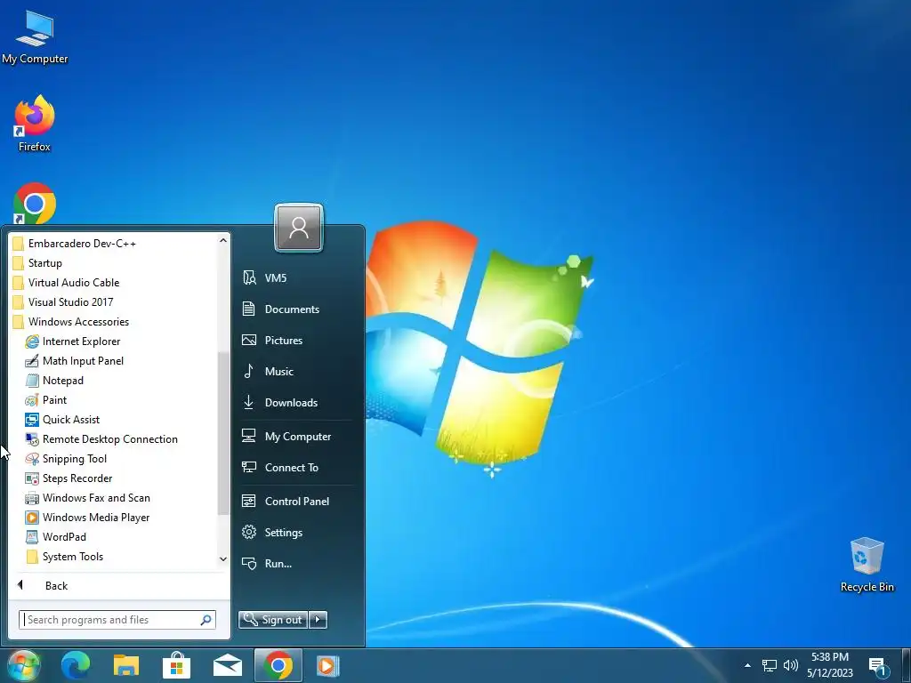Open the Snipping Tool
Screen dimensions: 911x683
pyautogui.click(x=66, y=459)
